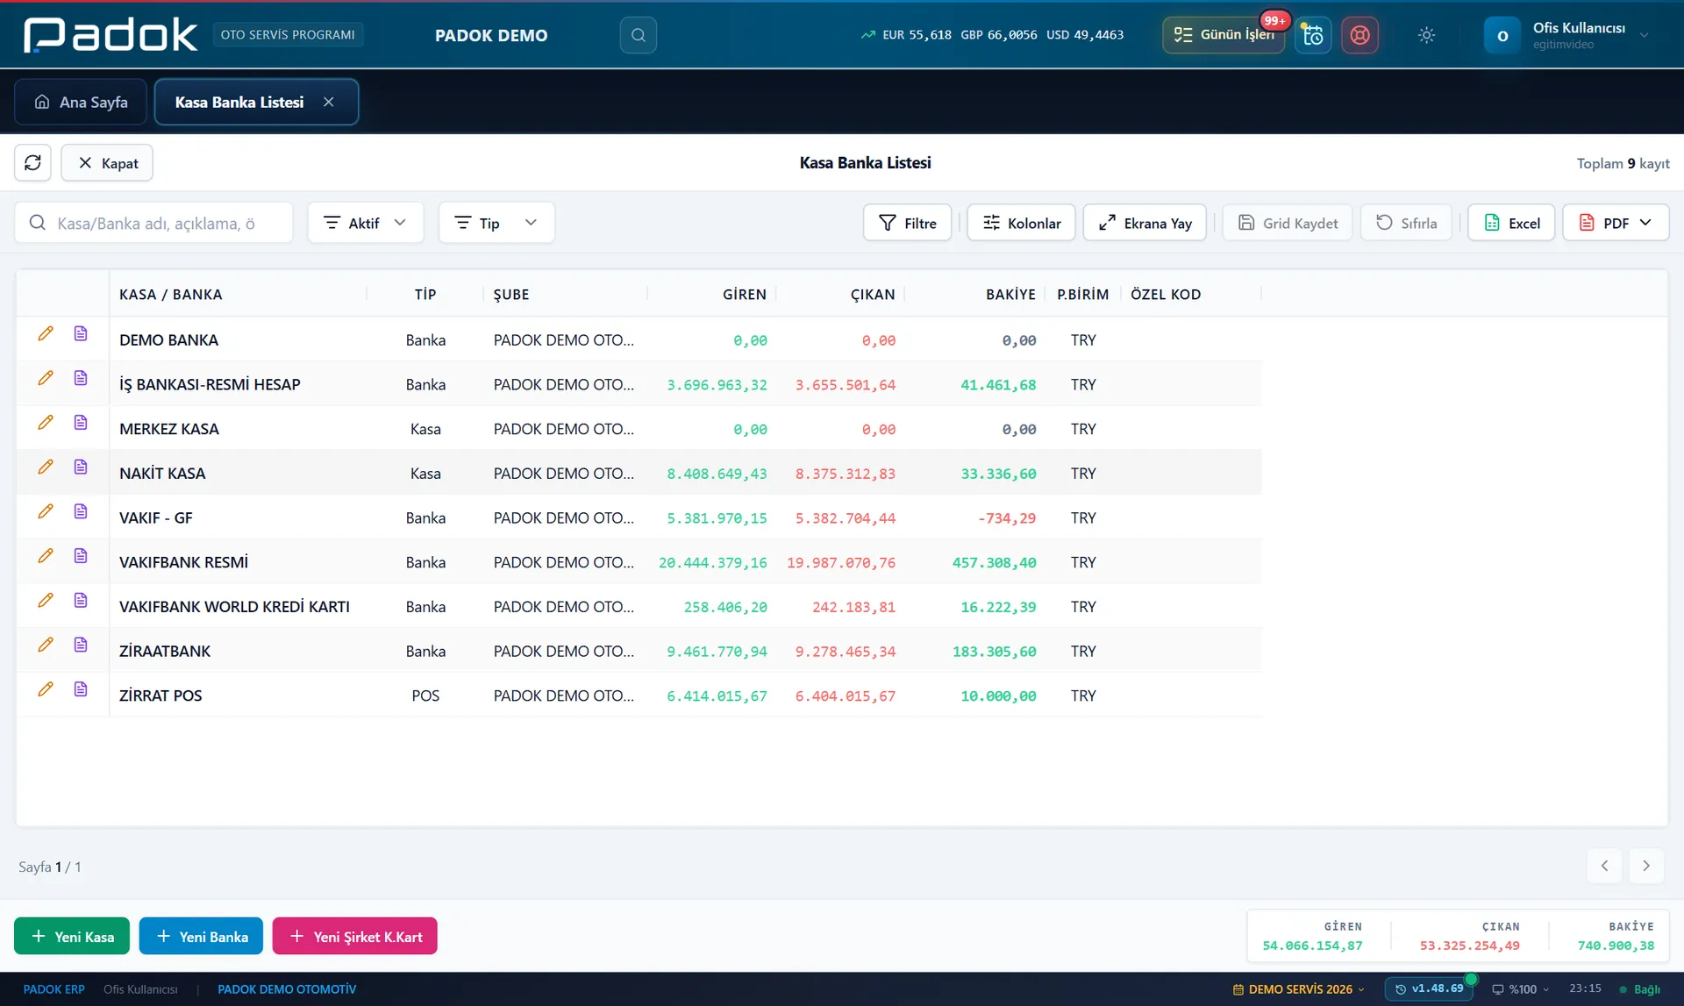Close the Kasa Banka Listesi tab
The width and height of the screenshot is (1684, 1006).
point(329,102)
